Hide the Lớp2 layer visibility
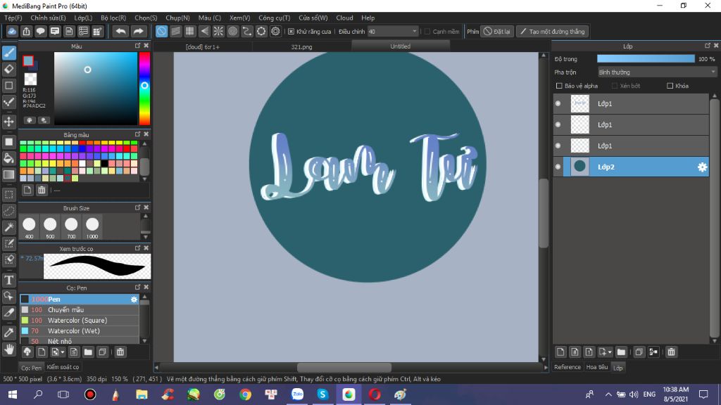 [x=558, y=167]
